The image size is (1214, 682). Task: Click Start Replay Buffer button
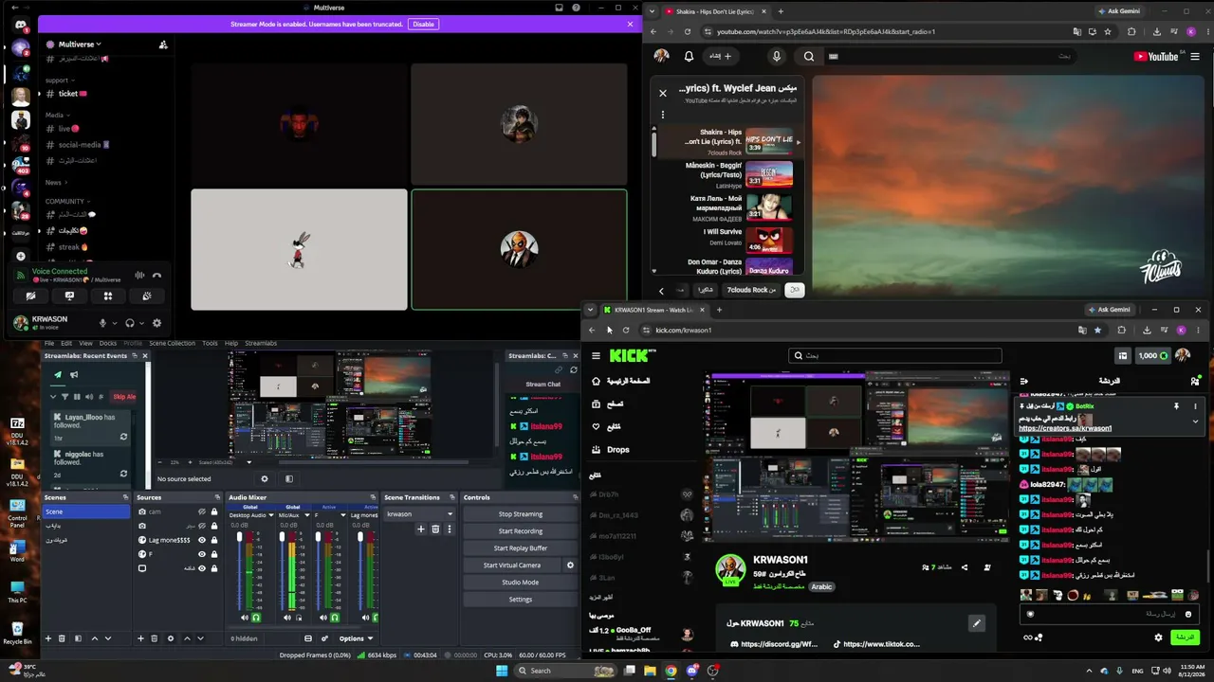pyautogui.click(x=520, y=548)
